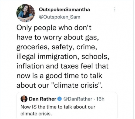Click 'climate crisis.' in Dan Rather's quoted tweet
135x119 pixels.
[36, 114]
